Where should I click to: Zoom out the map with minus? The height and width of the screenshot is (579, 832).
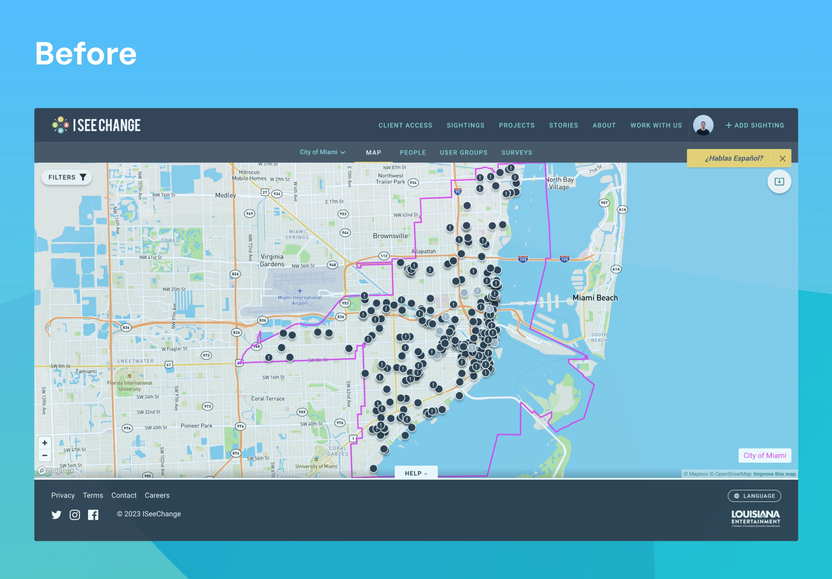(x=45, y=456)
